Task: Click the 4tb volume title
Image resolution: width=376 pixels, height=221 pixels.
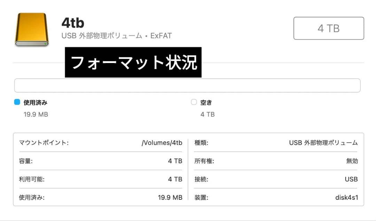Action: [73, 23]
